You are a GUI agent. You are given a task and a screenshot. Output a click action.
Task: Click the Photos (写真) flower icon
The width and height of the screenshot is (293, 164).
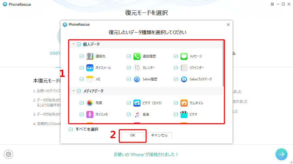90,103
